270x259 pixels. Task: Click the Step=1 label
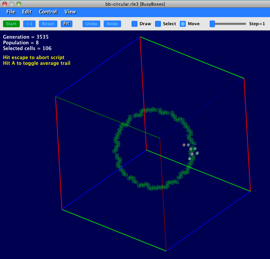click(x=257, y=24)
